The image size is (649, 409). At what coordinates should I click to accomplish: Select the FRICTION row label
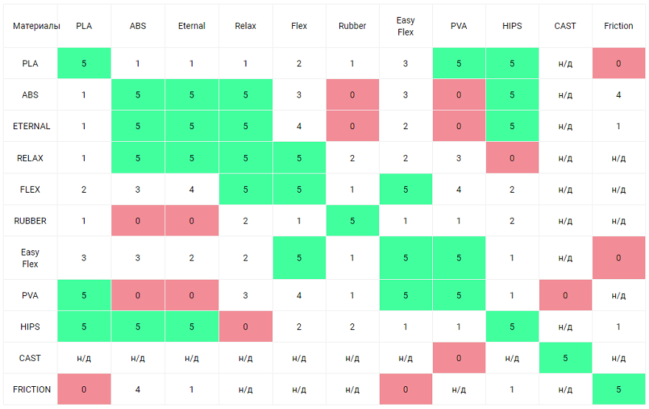pos(30,389)
